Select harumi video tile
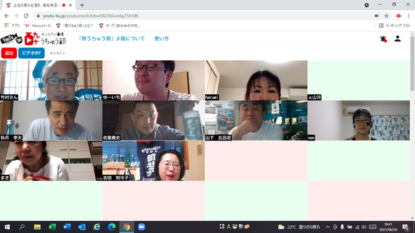Screen dimensions: 415x233 256,80
